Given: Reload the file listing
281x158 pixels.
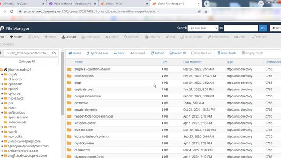Looking at the screenshot, I should coord(157,53).
